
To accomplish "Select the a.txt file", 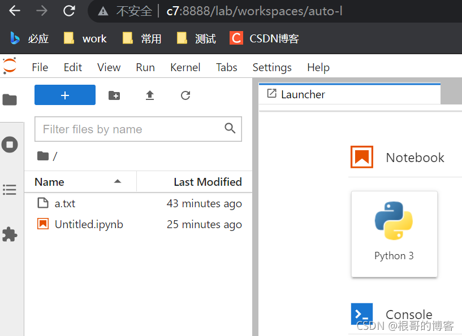I will (65, 203).
